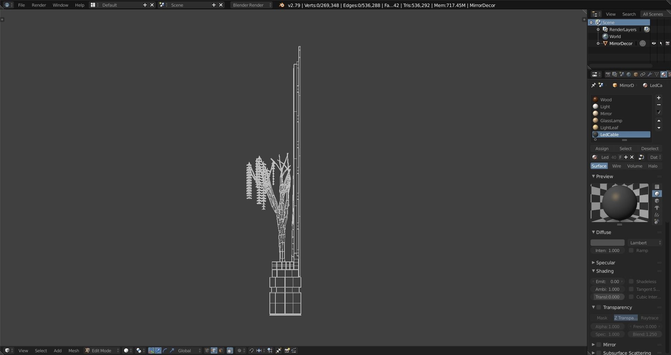Click the Assign button
The image size is (671, 355).
point(602,148)
